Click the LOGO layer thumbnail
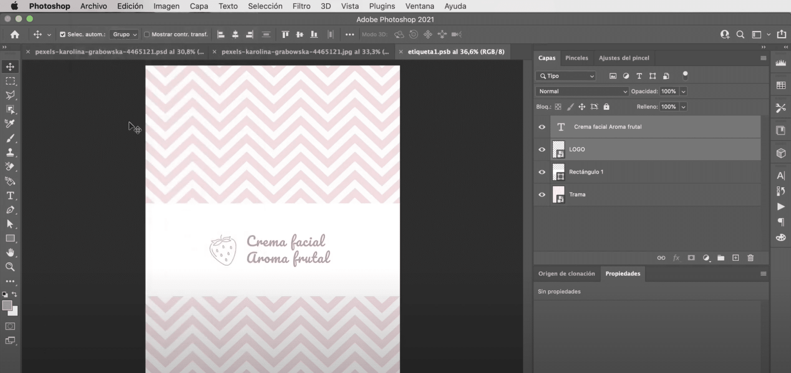Viewport: 791px width, 373px height. click(559, 149)
